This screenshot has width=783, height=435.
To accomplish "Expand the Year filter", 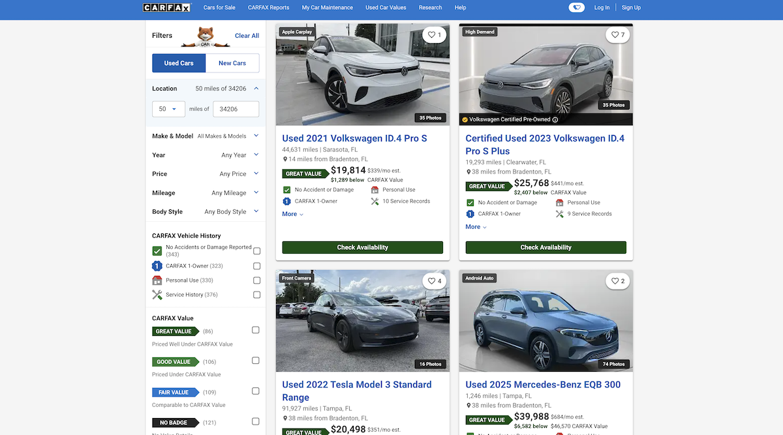I will coord(256,155).
